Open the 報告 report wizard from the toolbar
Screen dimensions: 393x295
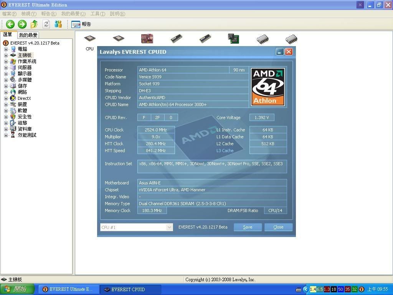point(81,24)
